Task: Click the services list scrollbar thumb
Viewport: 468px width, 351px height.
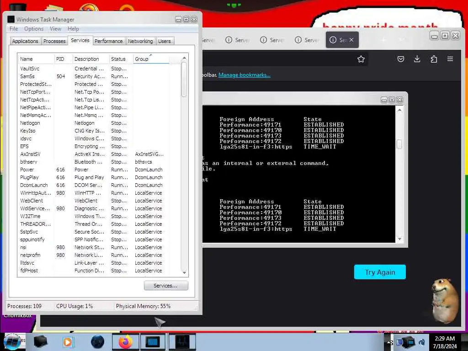Action: click(184, 79)
